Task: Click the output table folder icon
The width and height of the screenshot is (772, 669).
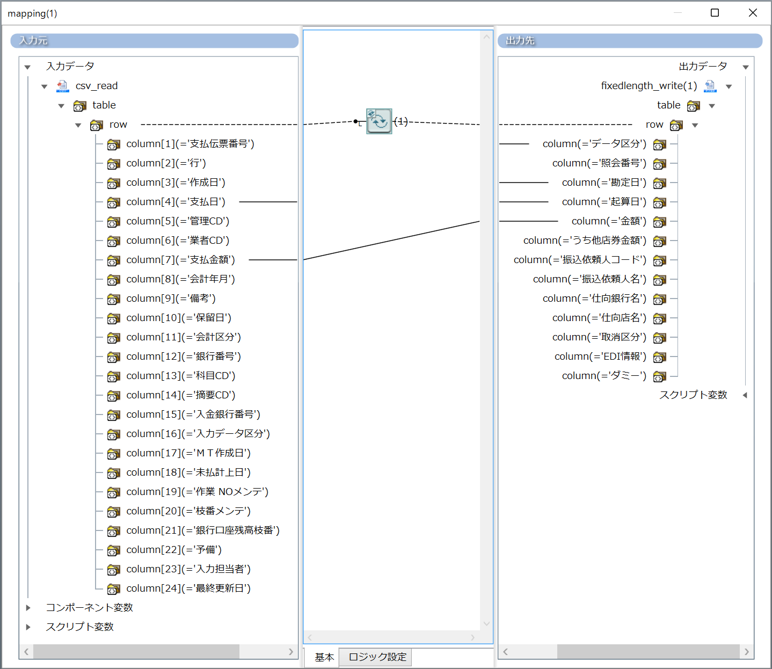Action: point(694,106)
